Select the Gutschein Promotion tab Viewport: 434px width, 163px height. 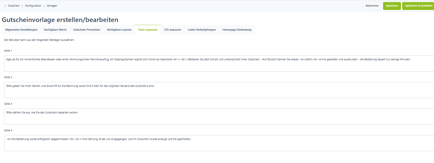pos(87,30)
